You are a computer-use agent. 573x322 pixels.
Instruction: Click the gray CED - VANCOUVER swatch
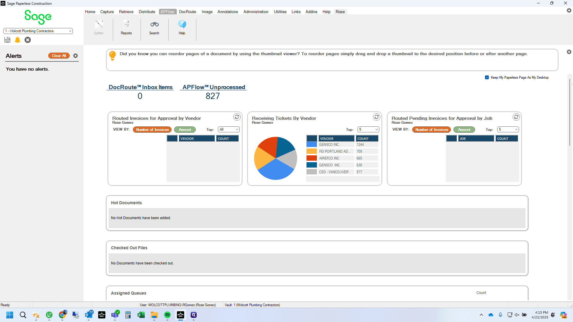click(312, 172)
